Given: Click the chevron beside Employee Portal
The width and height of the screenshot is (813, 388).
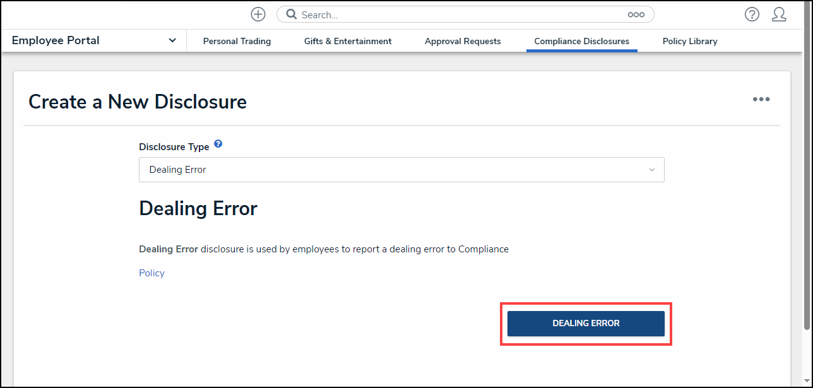Looking at the screenshot, I should 172,41.
